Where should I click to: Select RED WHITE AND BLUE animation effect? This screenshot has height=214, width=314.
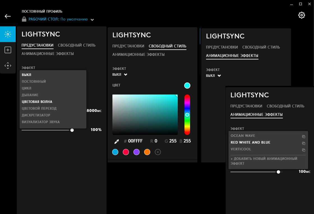(251, 142)
